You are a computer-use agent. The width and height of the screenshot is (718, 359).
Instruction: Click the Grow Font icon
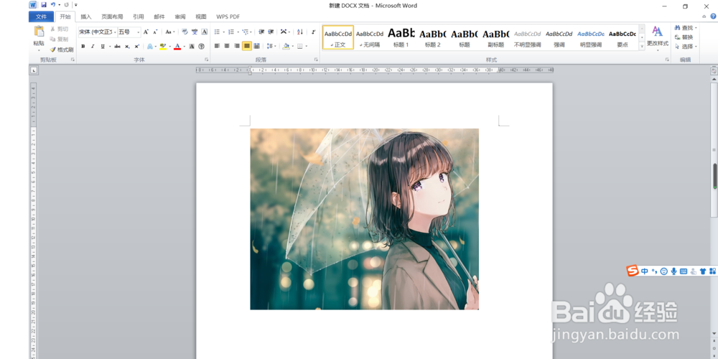[146, 32]
